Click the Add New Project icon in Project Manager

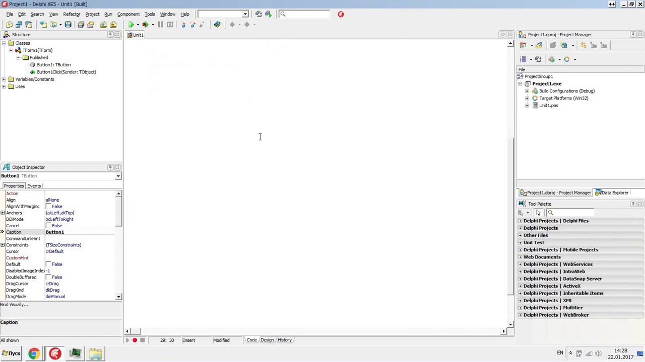(523, 45)
